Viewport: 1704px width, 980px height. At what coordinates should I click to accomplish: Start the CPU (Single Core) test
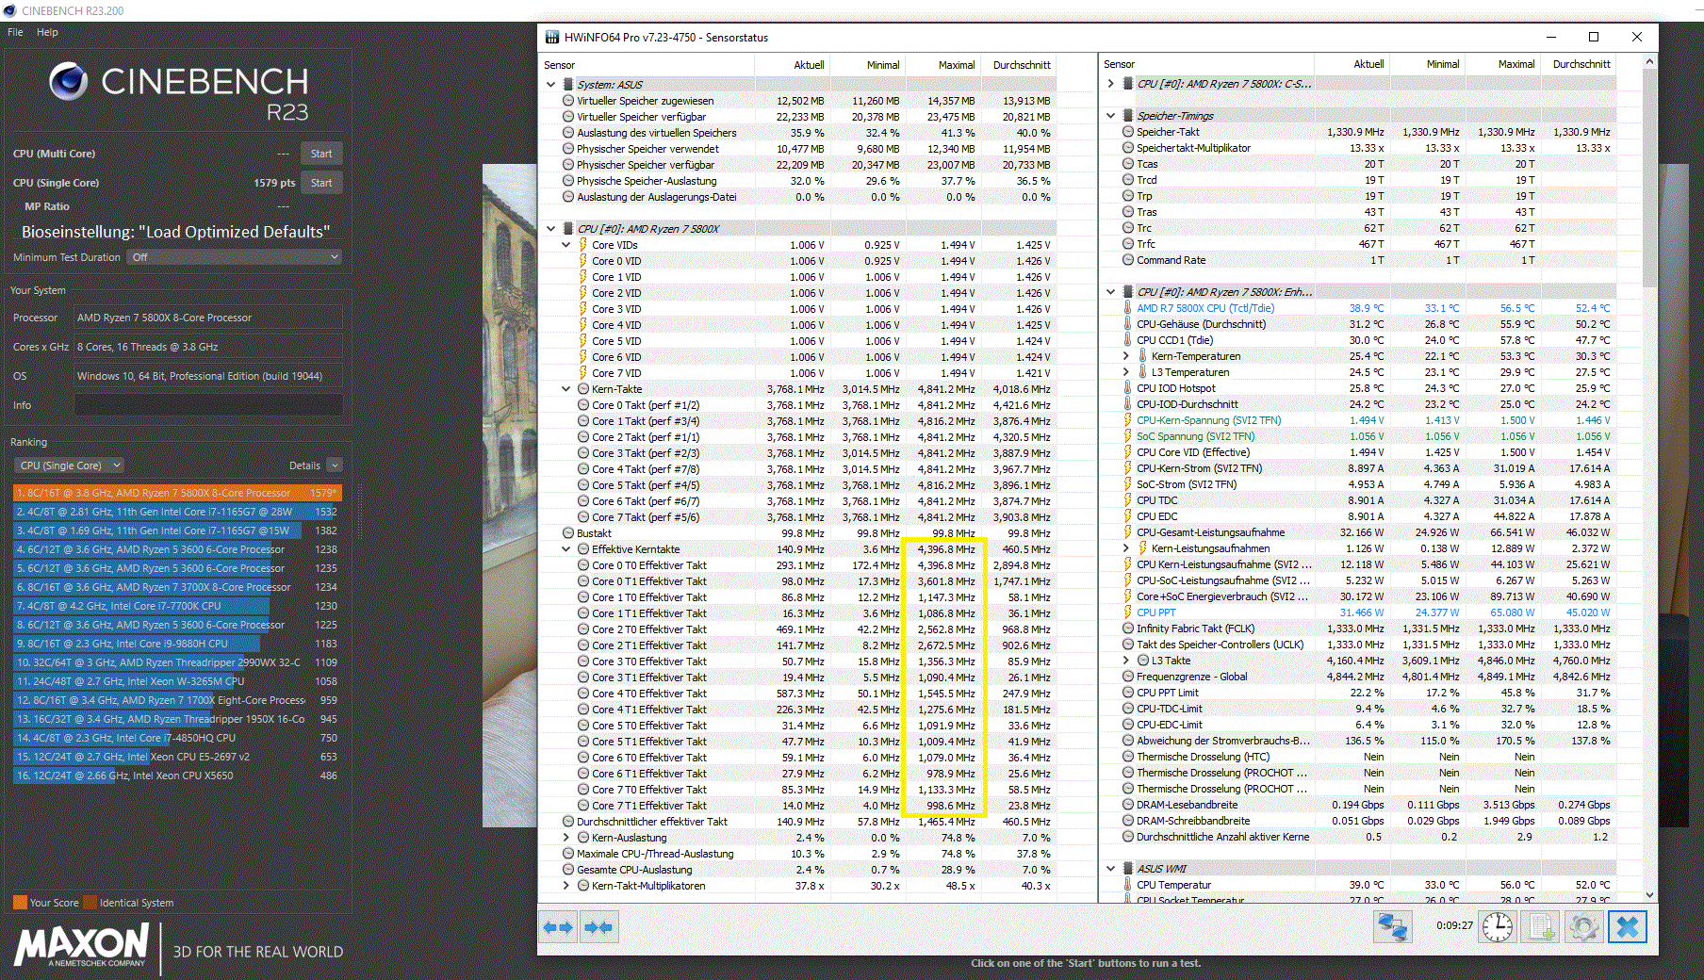coord(321,183)
